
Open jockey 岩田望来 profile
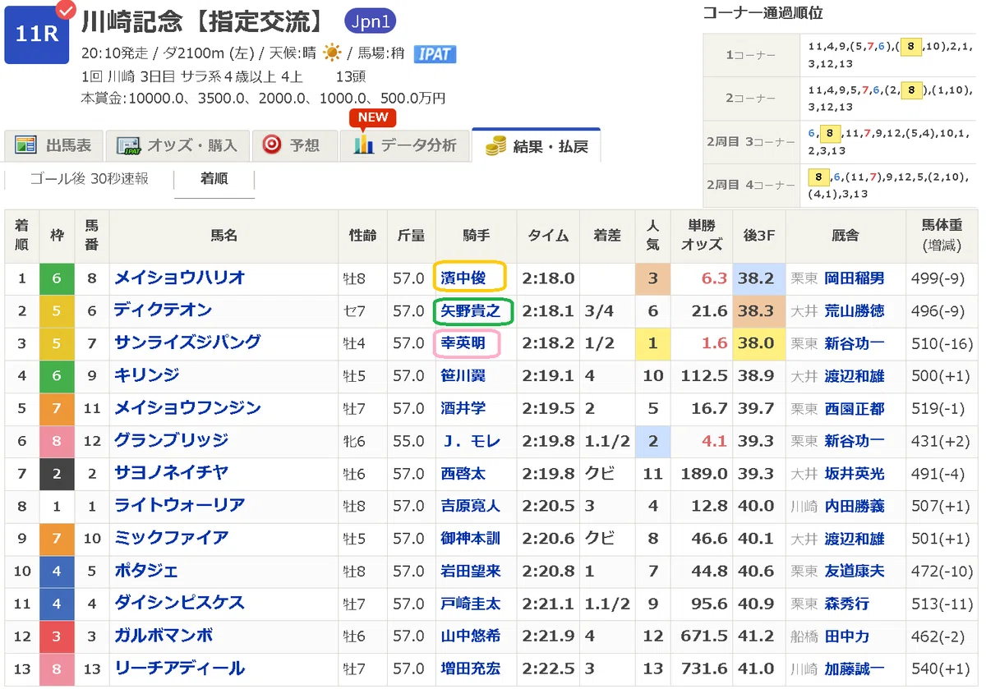(x=471, y=572)
